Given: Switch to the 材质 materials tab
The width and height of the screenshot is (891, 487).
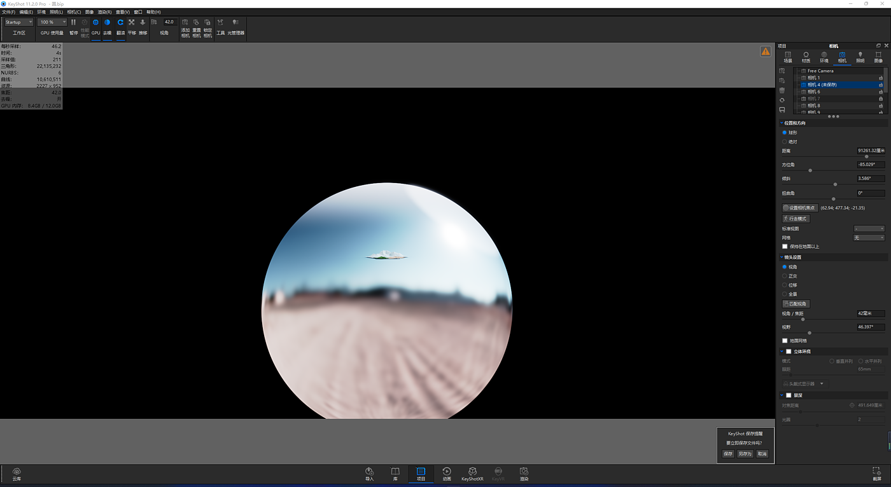Looking at the screenshot, I should (x=806, y=57).
